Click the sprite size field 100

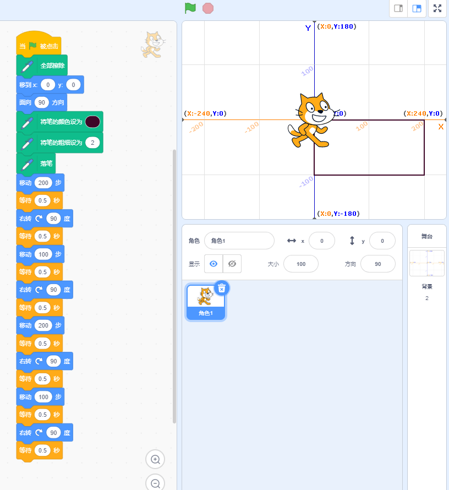point(301,264)
